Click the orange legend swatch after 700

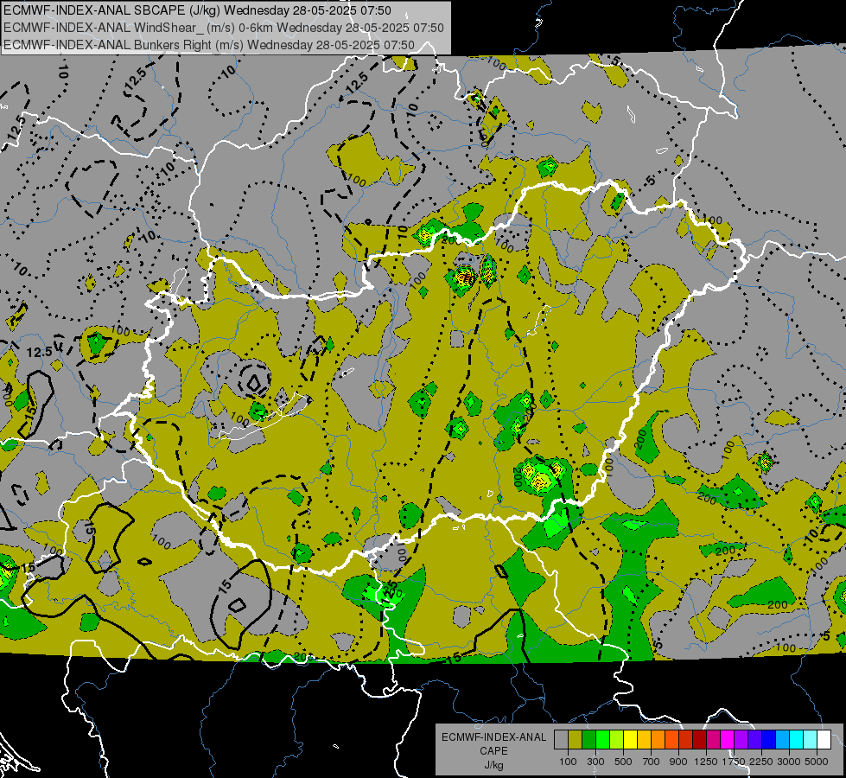658,739
